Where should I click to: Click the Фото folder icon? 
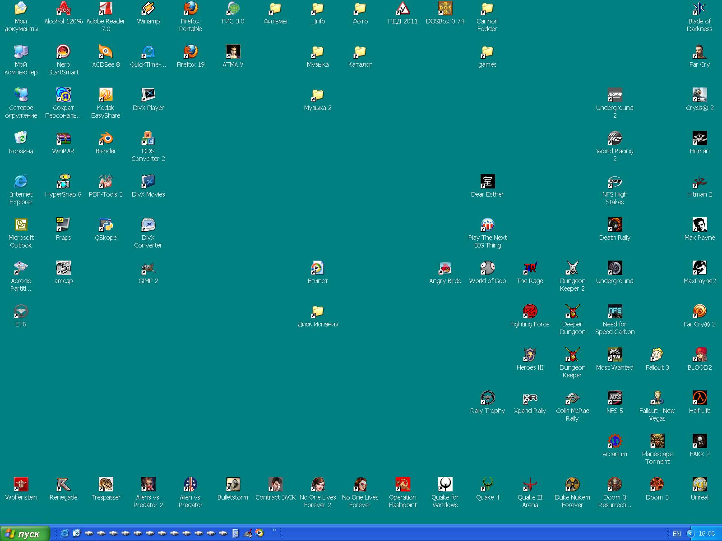[360, 8]
